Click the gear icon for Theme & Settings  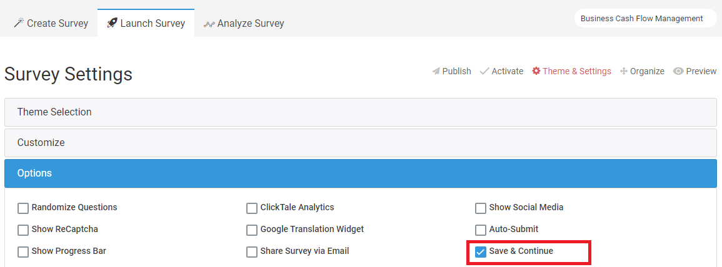(536, 71)
